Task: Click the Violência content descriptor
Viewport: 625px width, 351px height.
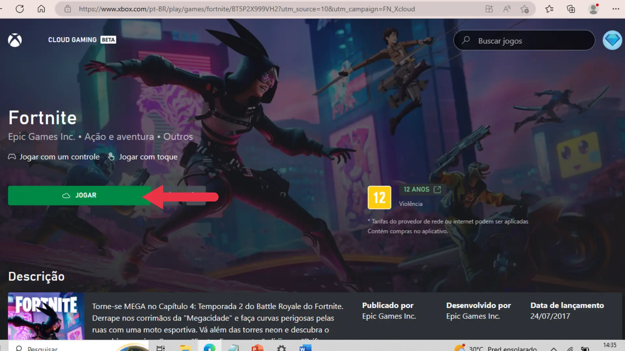Action: [x=411, y=204]
